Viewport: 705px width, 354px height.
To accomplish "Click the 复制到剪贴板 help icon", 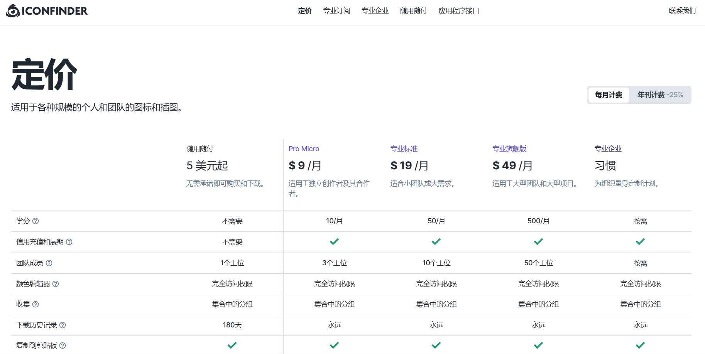I will 63,346.
